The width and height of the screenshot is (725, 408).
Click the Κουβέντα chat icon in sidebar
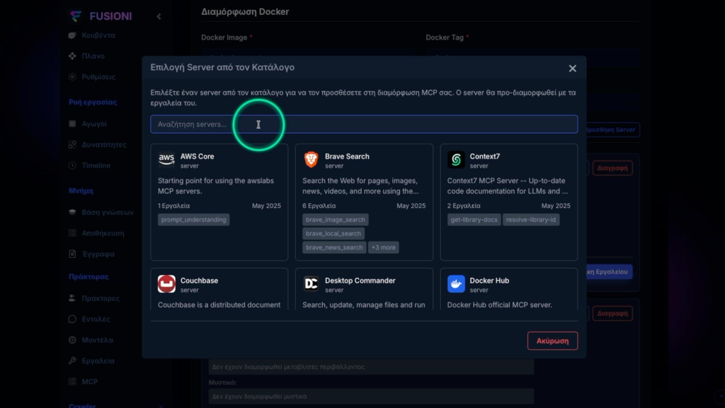72,35
